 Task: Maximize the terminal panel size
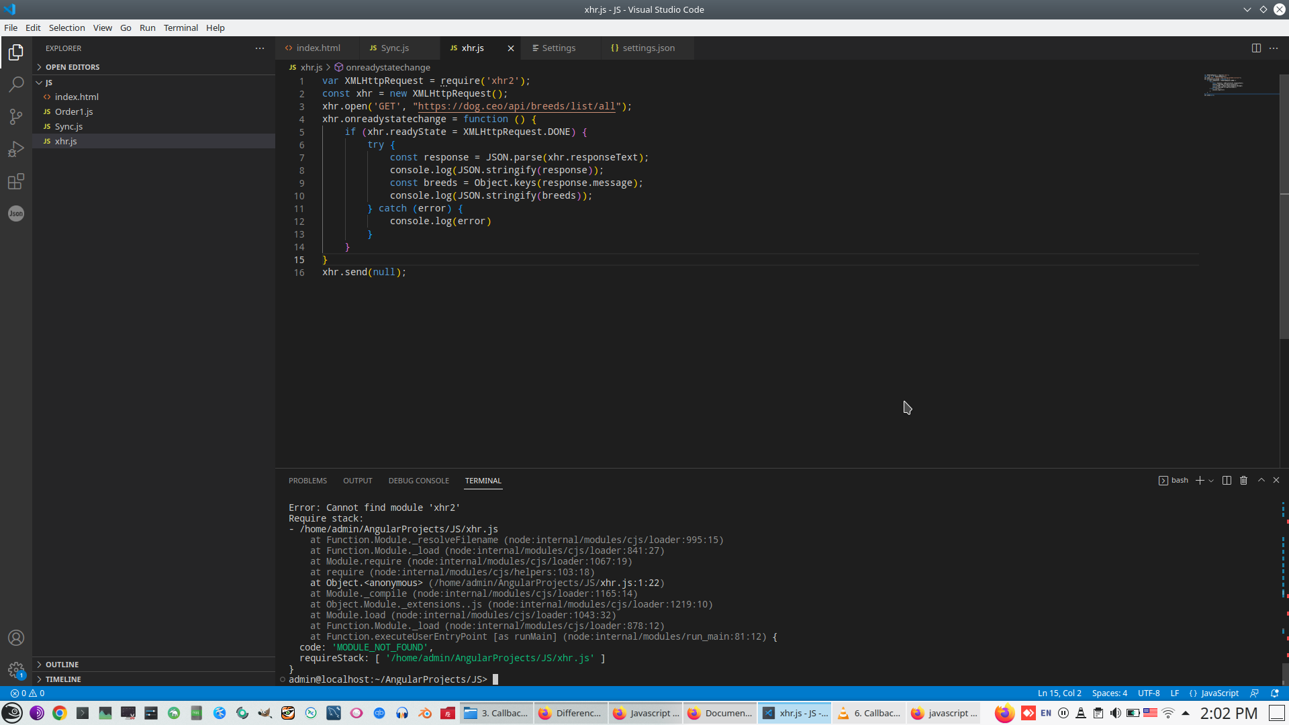click(x=1261, y=481)
